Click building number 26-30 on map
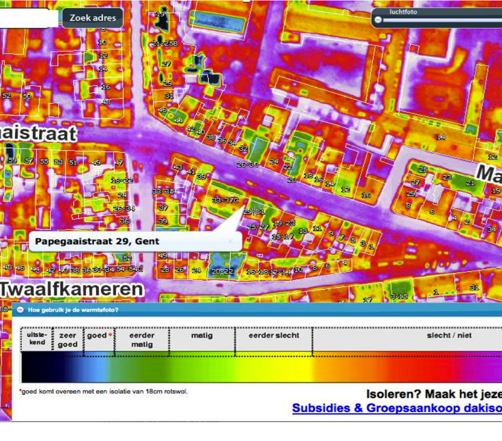 248,165
